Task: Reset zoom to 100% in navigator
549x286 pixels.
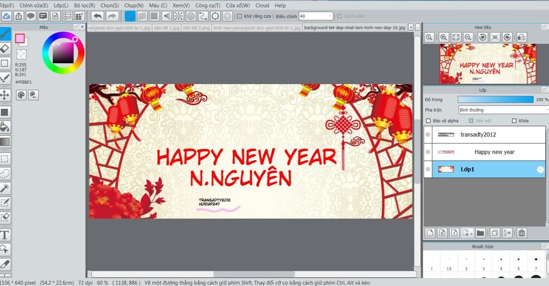Action: (429, 37)
